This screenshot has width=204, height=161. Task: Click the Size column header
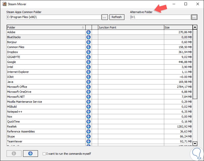[178, 27]
